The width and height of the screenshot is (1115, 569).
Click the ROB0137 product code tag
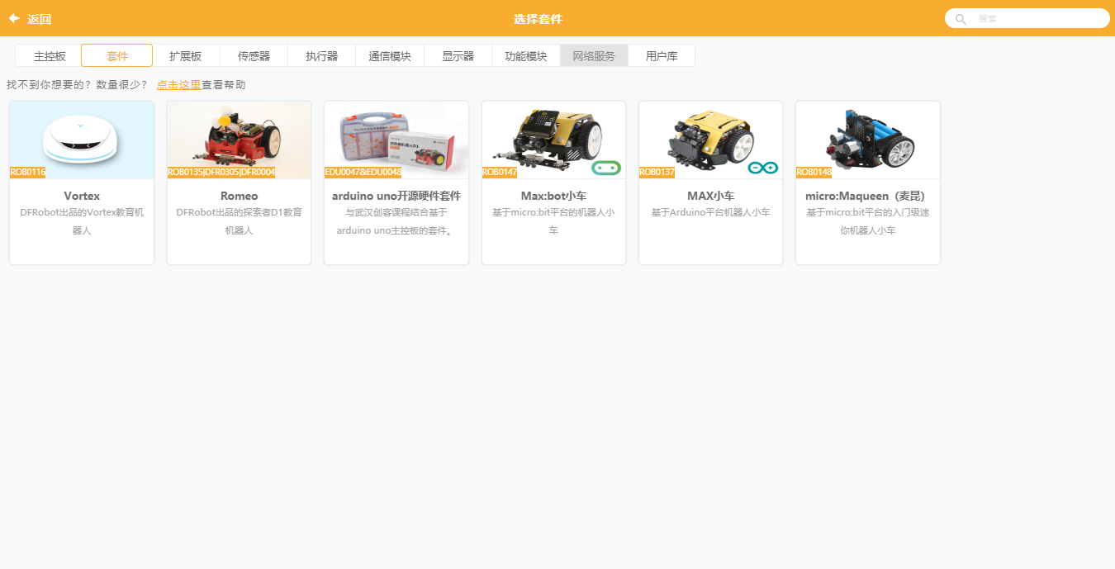coord(657,172)
